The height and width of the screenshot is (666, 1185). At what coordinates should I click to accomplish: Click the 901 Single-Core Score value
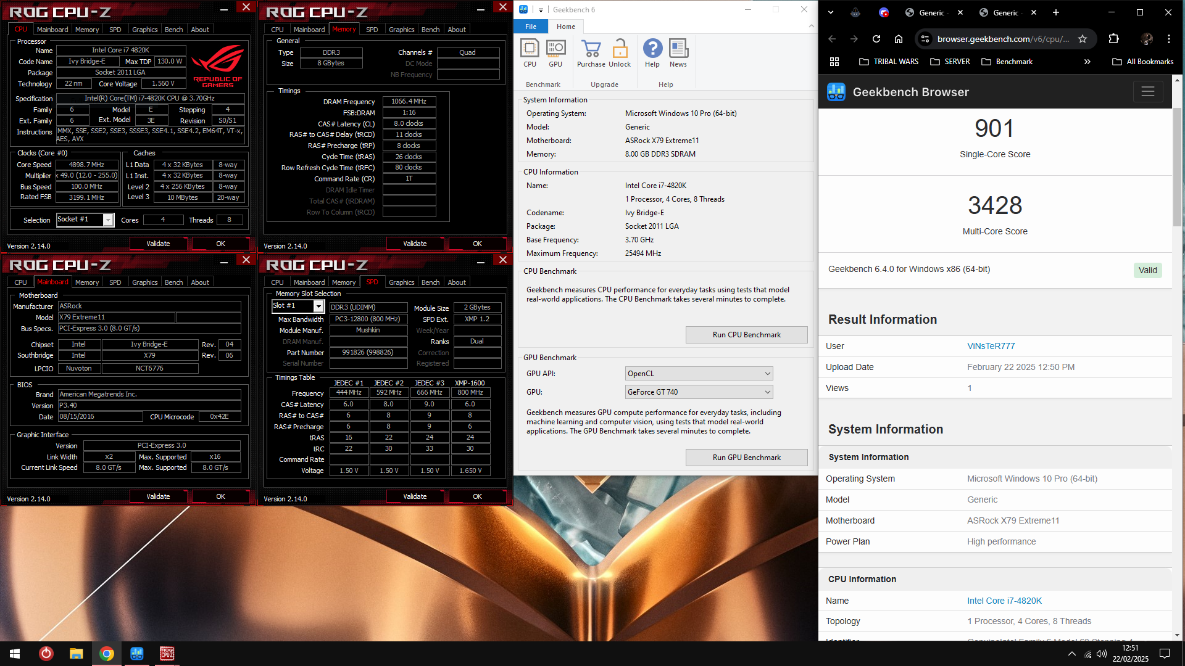click(x=994, y=129)
